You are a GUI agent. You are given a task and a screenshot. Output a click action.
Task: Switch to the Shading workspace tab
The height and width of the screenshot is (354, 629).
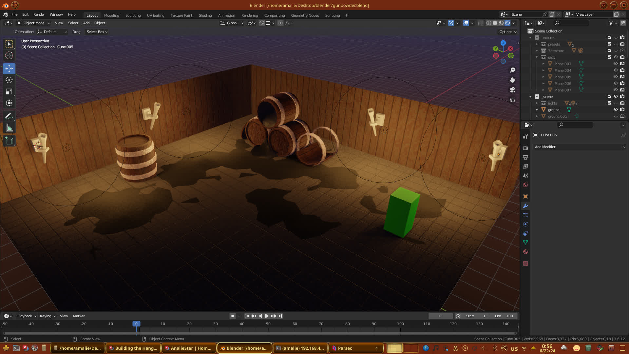205,15
